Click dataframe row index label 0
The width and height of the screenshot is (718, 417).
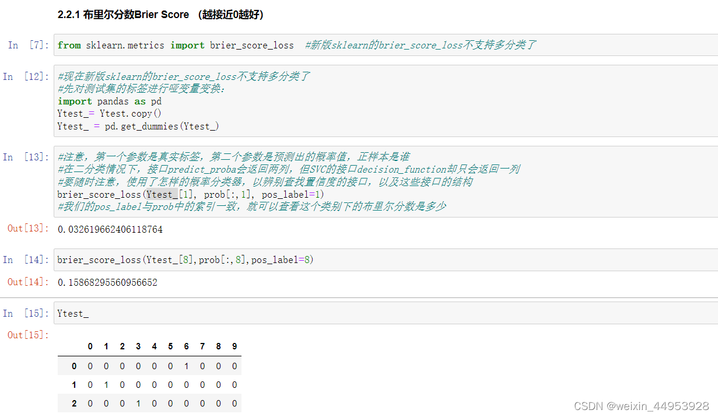(74, 366)
